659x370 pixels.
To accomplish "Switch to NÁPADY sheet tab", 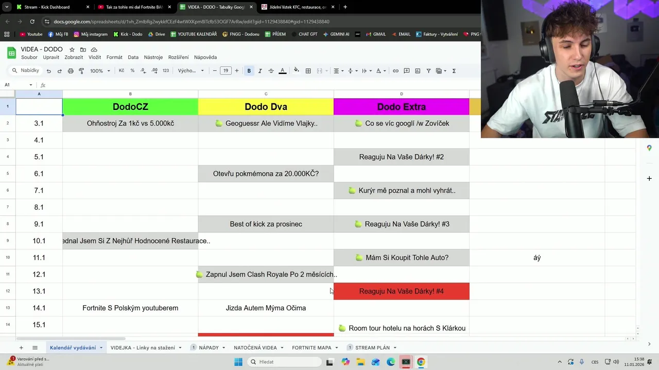I will 209,348.
